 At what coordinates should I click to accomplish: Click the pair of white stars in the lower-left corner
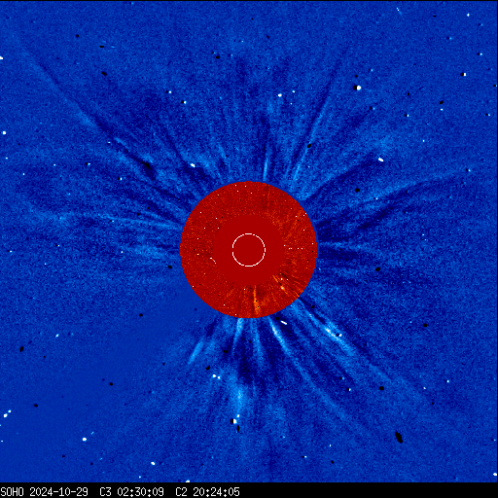7,414
